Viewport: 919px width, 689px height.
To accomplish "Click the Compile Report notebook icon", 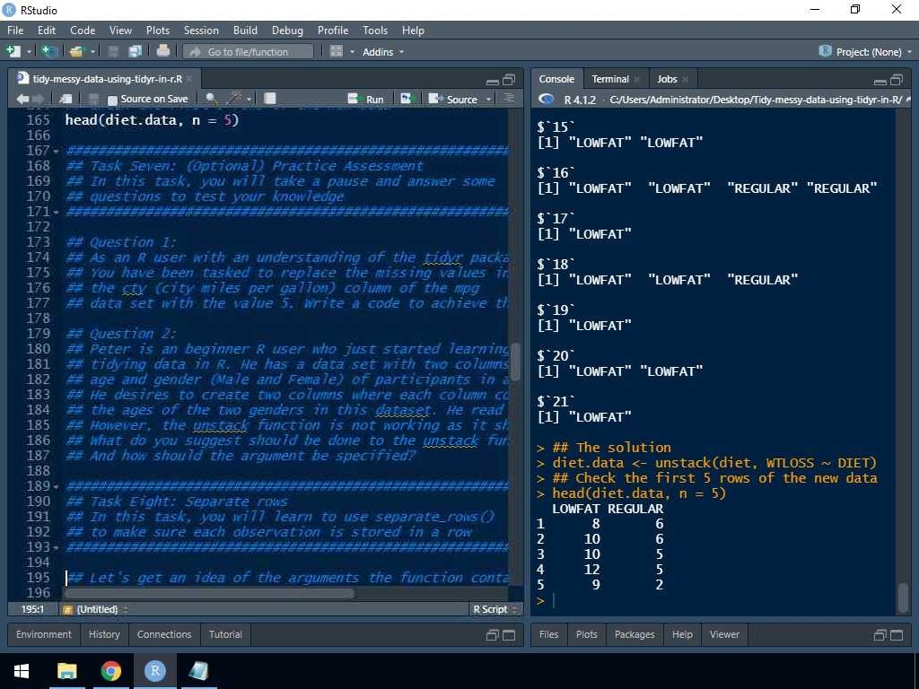I will pyautogui.click(x=270, y=99).
